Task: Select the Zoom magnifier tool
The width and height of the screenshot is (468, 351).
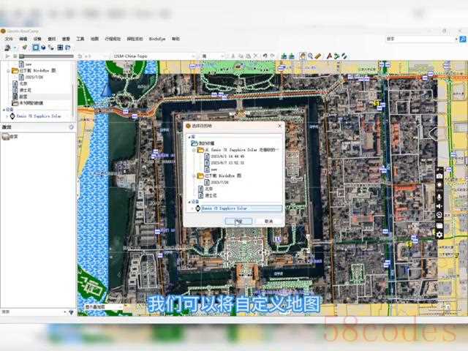Action: pos(310,56)
